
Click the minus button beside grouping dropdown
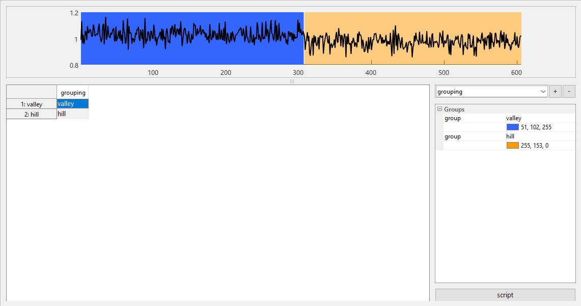569,92
